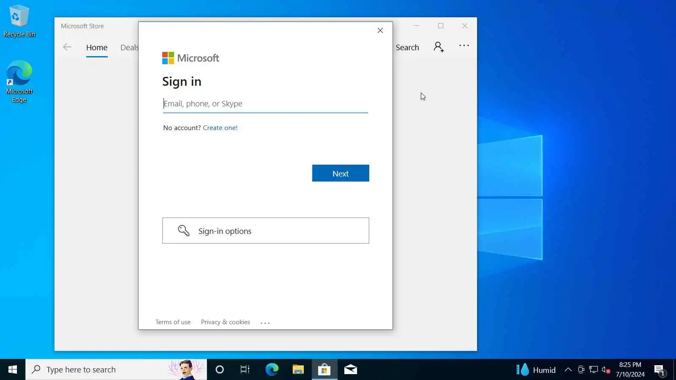
Task: Go back in Microsoft Store
Action: (x=67, y=47)
